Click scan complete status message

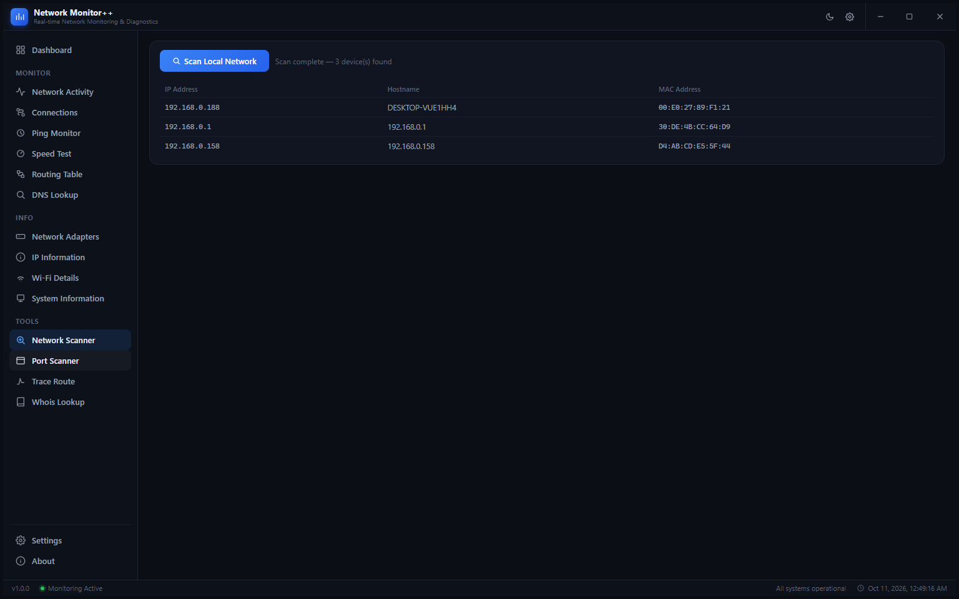(x=333, y=62)
